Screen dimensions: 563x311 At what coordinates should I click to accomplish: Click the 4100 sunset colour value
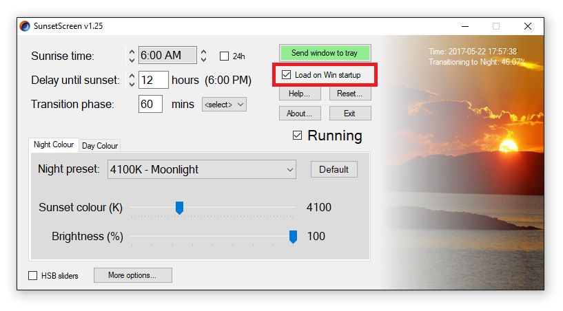[319, 207]
